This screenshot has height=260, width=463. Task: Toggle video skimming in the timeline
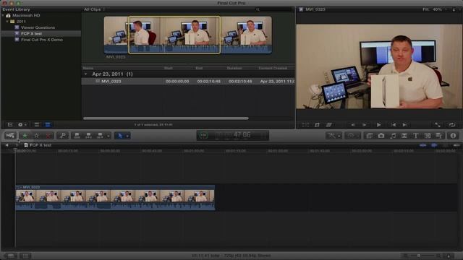click(x=422, y=145)
